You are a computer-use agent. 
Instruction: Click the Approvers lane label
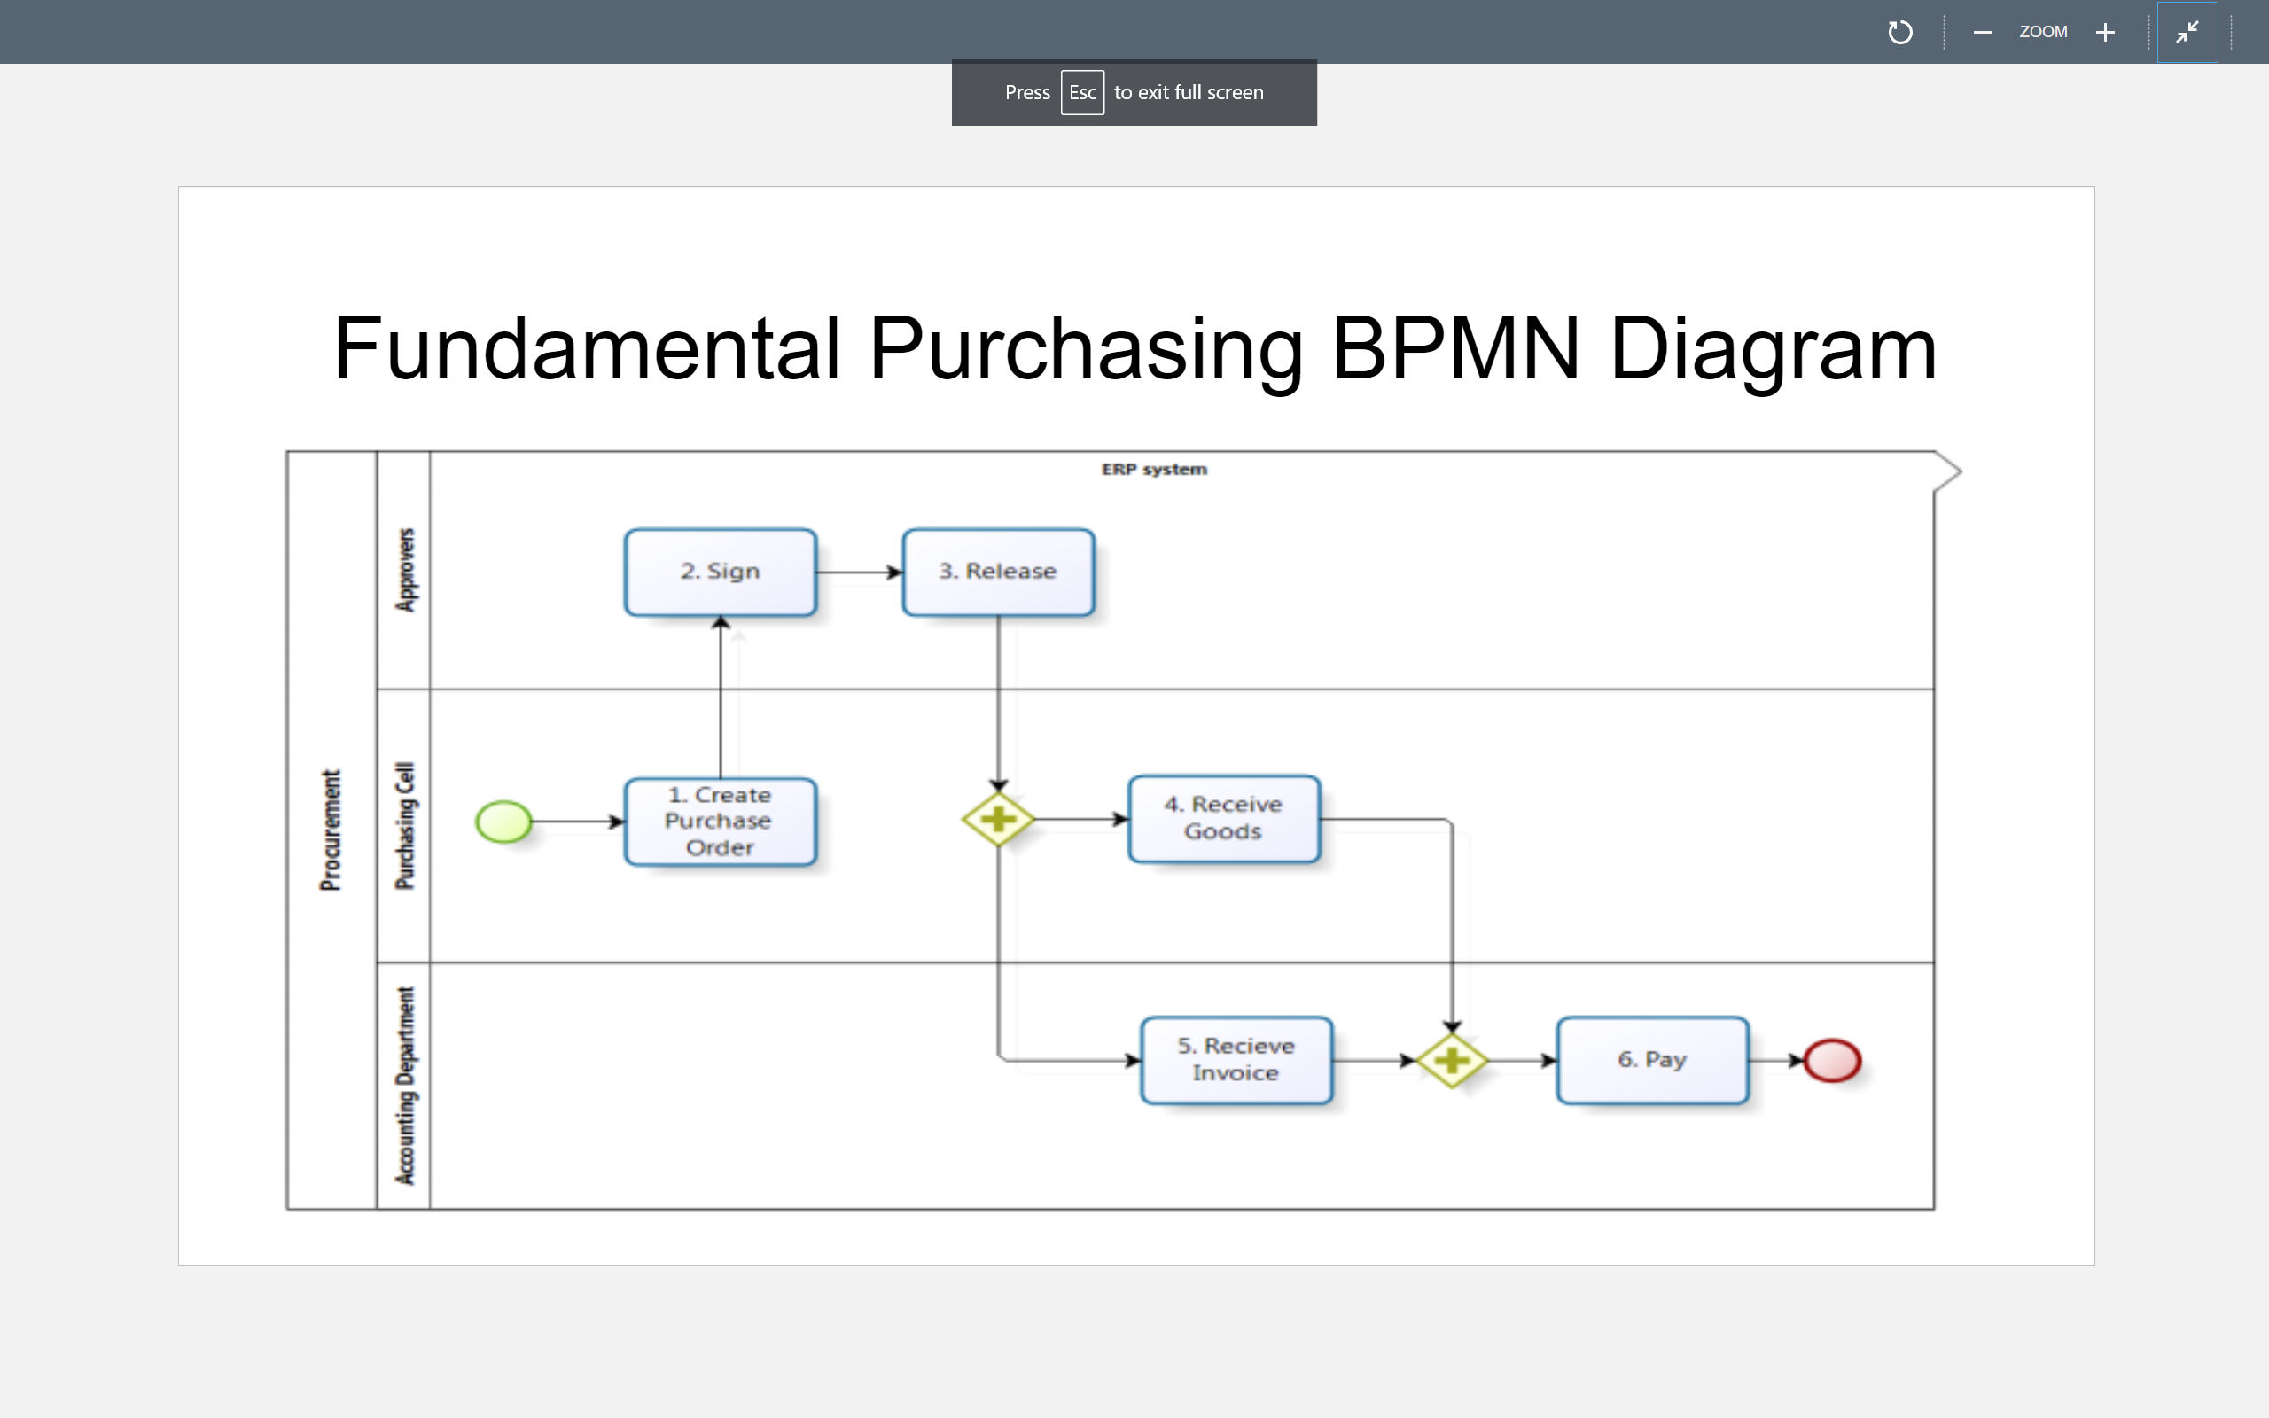click(x=405, y=570)
